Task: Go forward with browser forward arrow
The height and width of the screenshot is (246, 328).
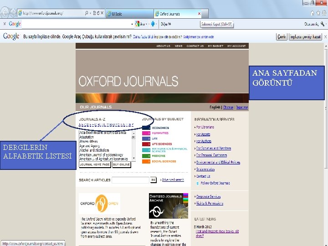Action: [x=13, y=13]
